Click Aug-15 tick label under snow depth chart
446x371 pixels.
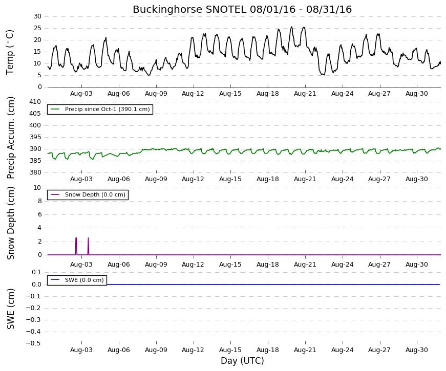click(230, 265)
